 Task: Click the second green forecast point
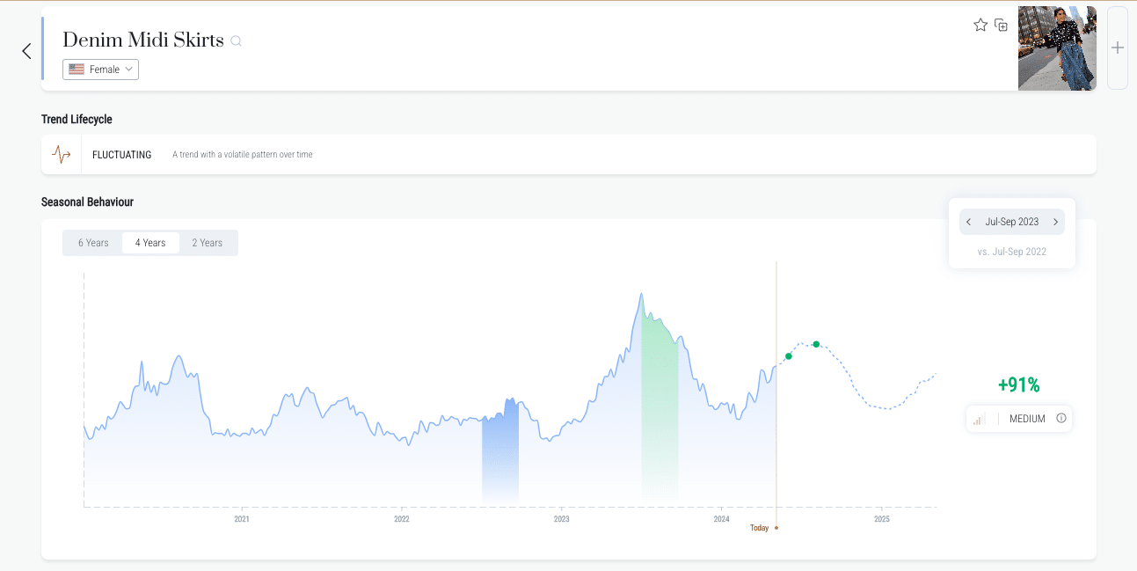point(816,344)
